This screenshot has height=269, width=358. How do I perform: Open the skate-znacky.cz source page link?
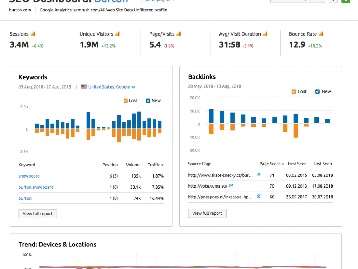220,175
